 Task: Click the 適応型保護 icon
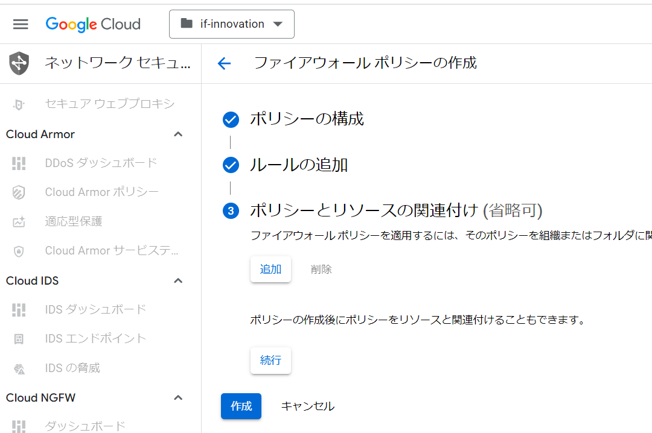[x=19, y=222]
